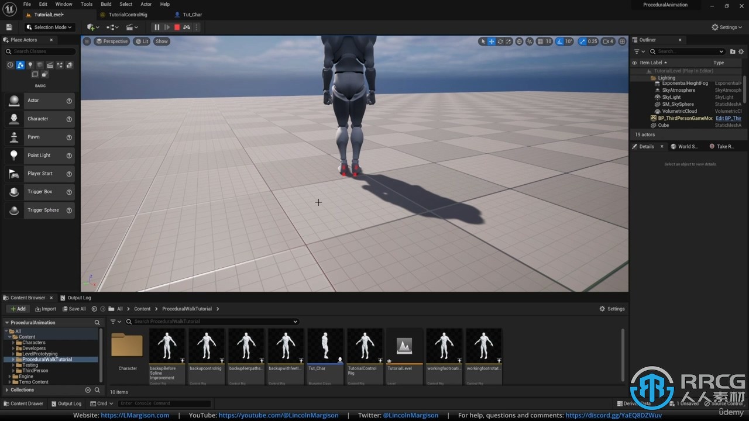The height and width of the screenshot is (421, 749).
Task: Open the Cinematics clapperboard dropdown
Action: [x=132, y=27]
